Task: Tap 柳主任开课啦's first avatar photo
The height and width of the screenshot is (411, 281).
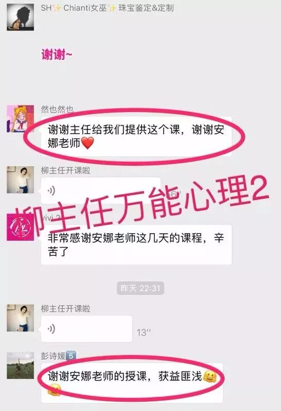Action: tap(20, 179)
